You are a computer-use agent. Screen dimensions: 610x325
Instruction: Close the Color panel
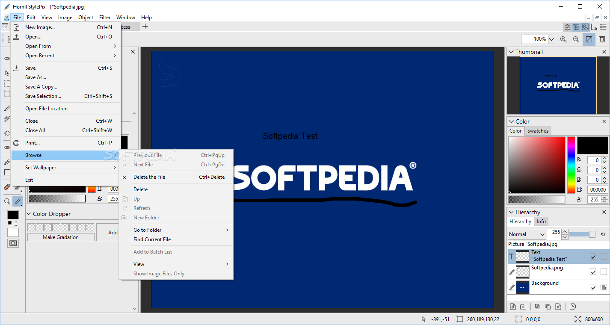click(x=604, y=121)
